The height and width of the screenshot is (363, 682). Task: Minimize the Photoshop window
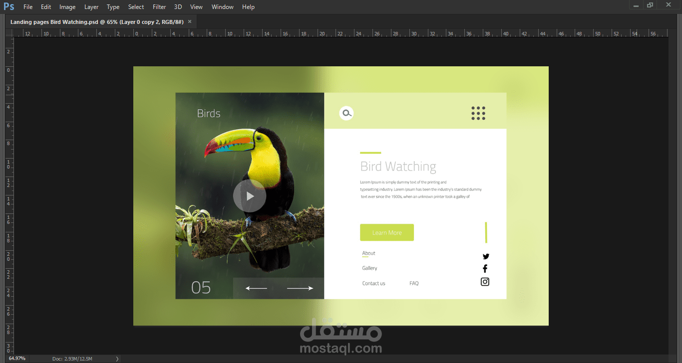point(636,5)
